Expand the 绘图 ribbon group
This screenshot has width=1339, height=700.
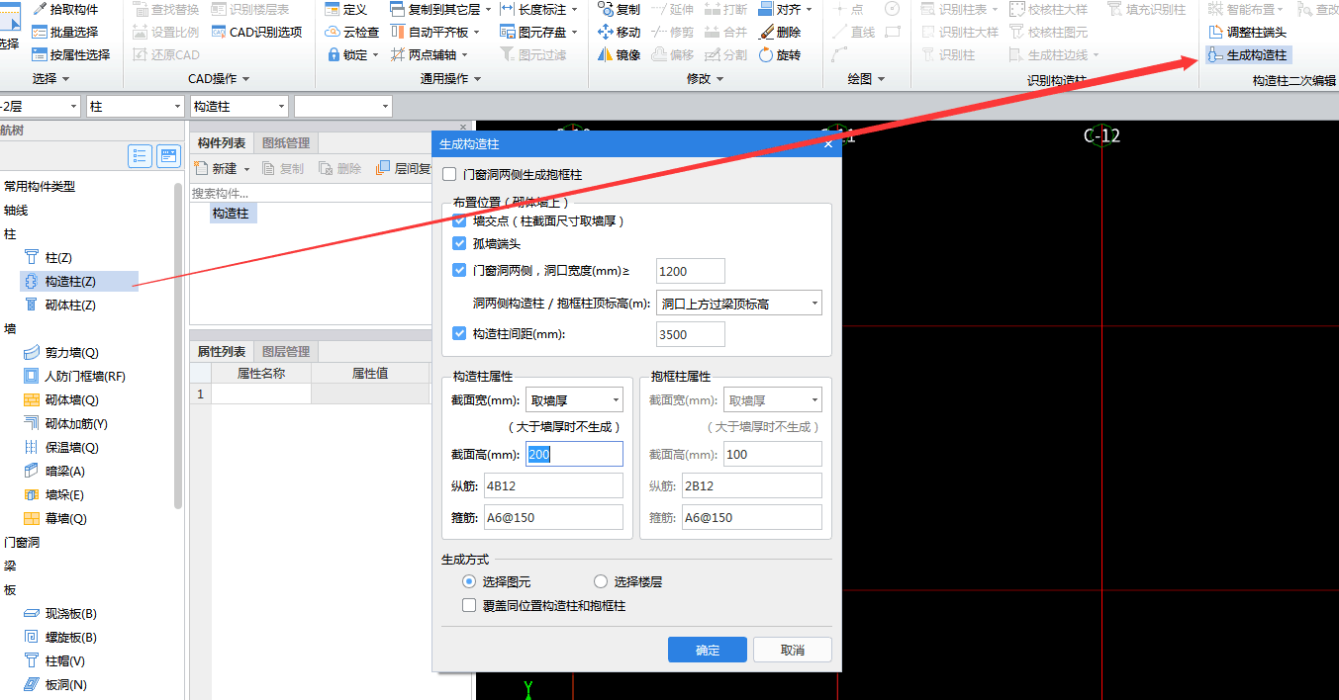pyautogui.click(x=866, y=79)
